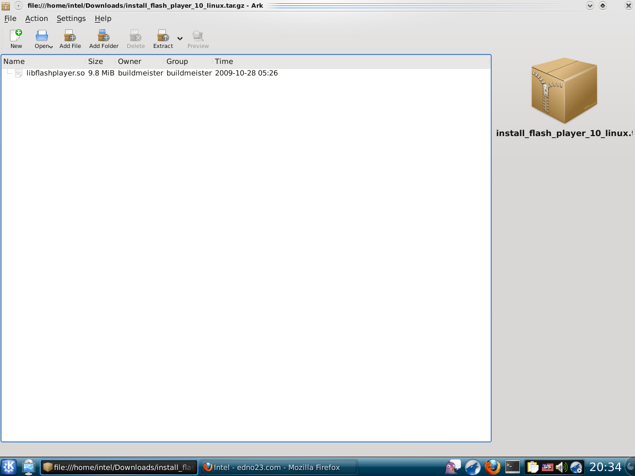Open the Help menu
This screenshot has width=635, height=476.
pyautogui.click(x=103, y=19)
